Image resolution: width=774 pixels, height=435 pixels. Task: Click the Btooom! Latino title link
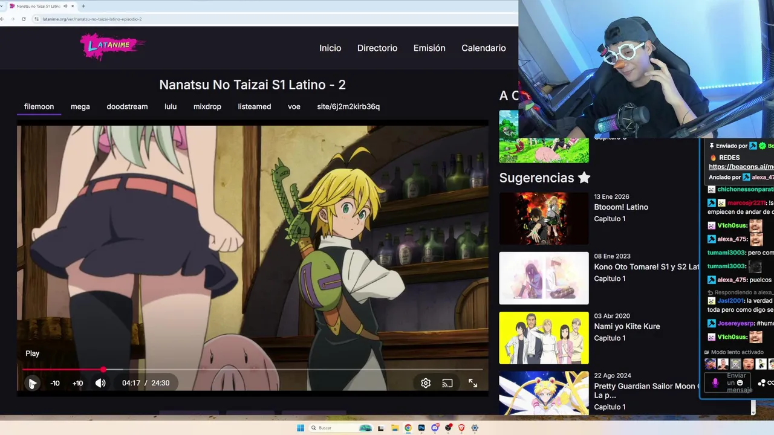tap(621, 207)
